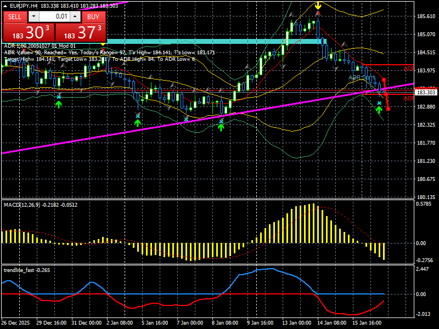Collapse the one-click trading panel triangle
This screenshot has width=439, height=329.
[6, 6]
